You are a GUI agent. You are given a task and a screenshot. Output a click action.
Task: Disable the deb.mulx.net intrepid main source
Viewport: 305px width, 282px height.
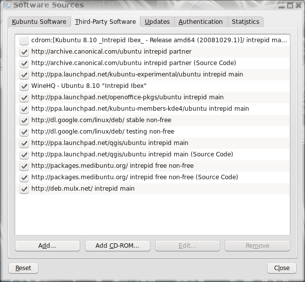pyautogui.click(x=24, y=189)
